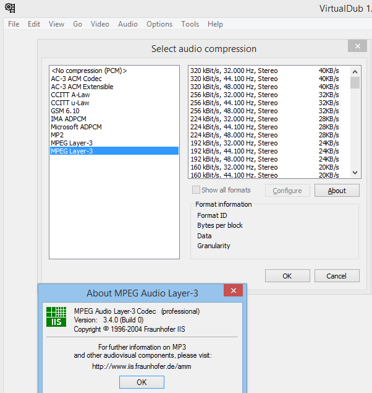This screenshot has height=393, width=372.
Task: Click the format list scrollbar thumb
Action: coord(355,82)
